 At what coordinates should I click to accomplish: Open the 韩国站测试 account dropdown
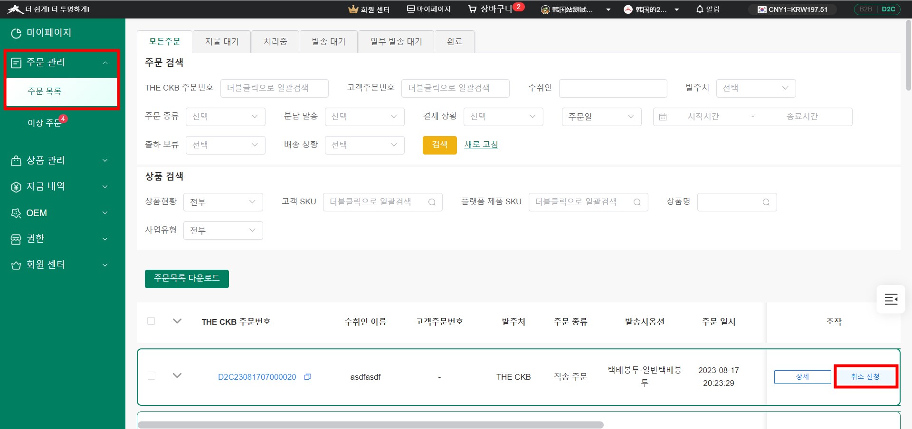tap(608, 9)
